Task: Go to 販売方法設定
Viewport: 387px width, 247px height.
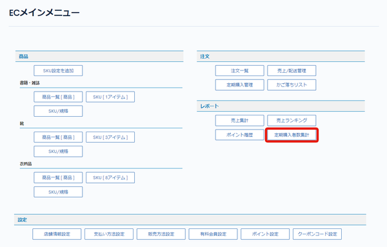Action: [x=161, y=234]
